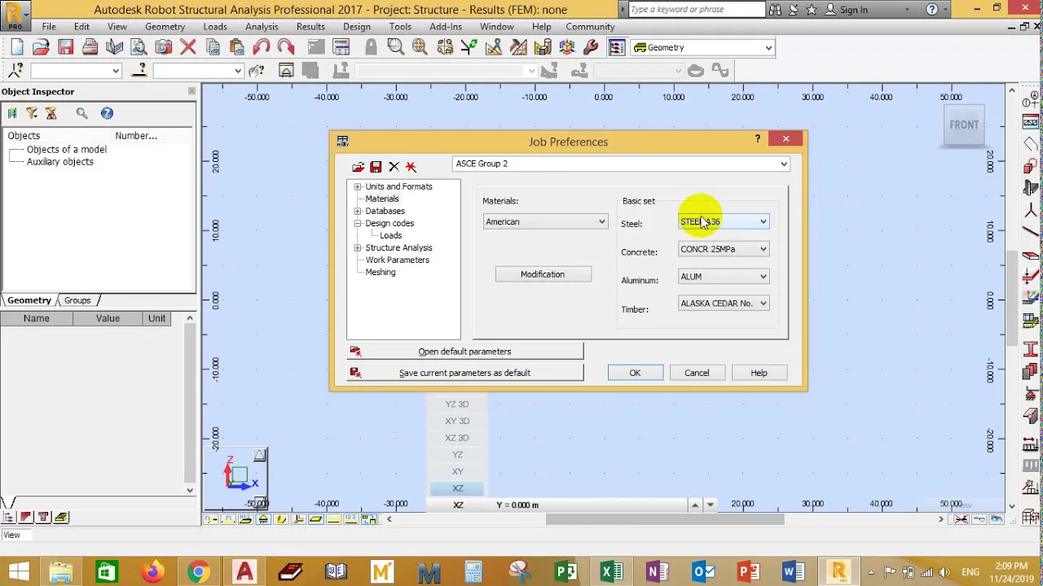Click the question-mark help button in dialog title
This screenshot has height=586, width=1043.
757,139
